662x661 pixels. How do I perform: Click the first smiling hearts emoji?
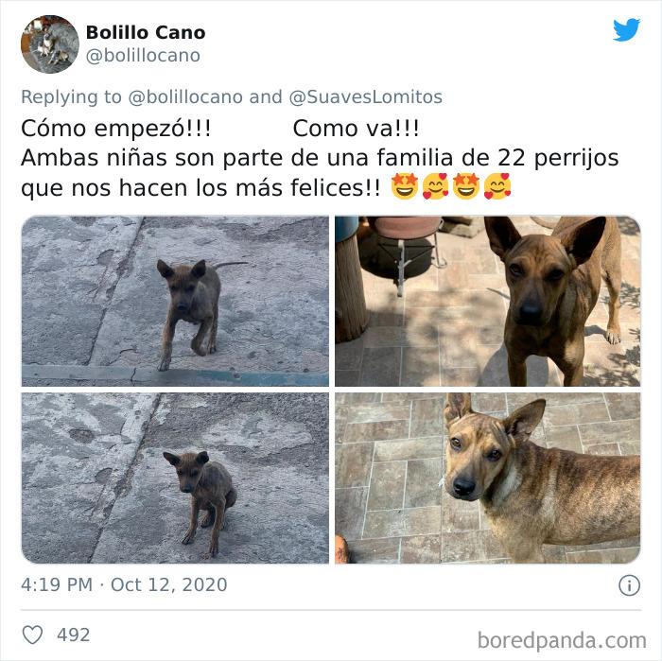(x=435, y=186)
